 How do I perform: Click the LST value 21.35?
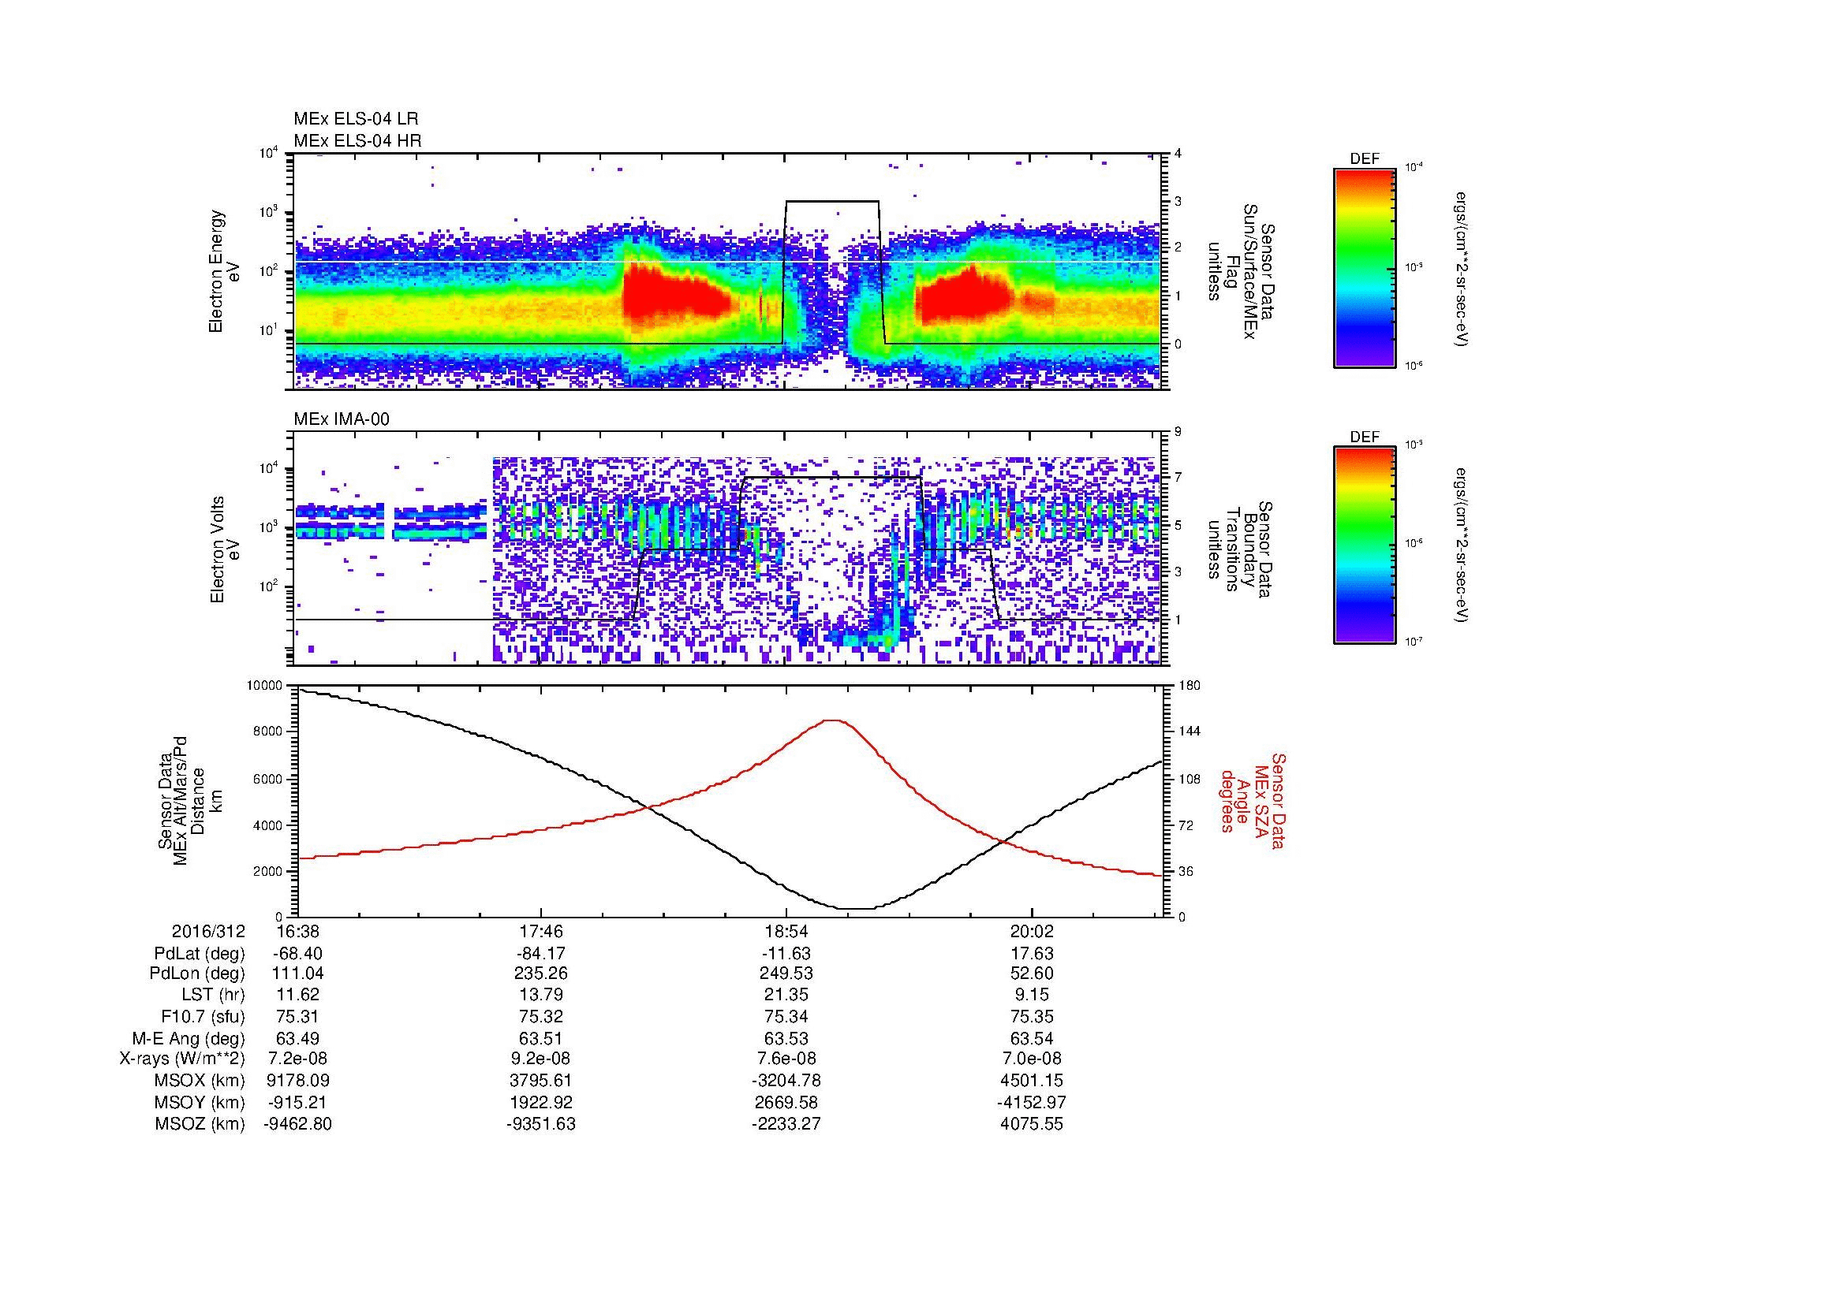point(786,996)
